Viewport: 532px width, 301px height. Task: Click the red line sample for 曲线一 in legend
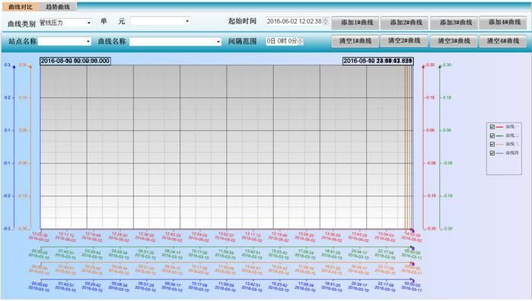pos(499,127)
